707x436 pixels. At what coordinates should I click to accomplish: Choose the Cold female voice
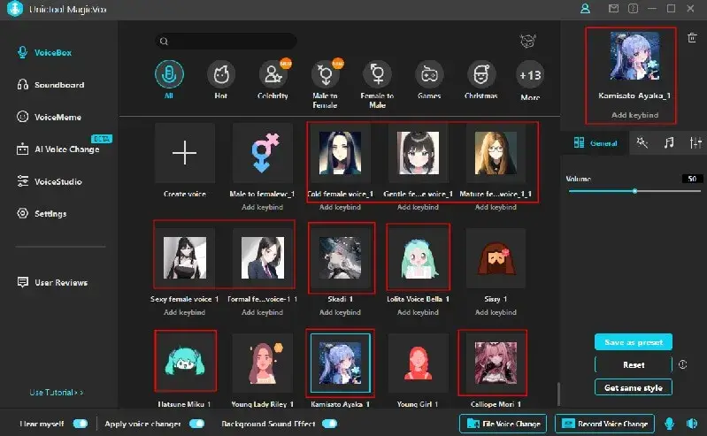pos(340,153)
